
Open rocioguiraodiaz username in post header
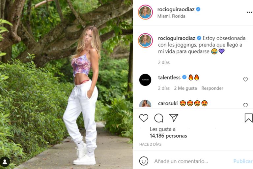coord(176,9)
